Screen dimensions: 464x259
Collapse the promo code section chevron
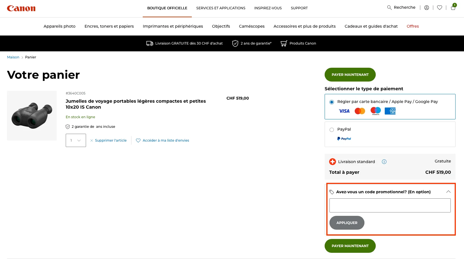pos(448,192)
